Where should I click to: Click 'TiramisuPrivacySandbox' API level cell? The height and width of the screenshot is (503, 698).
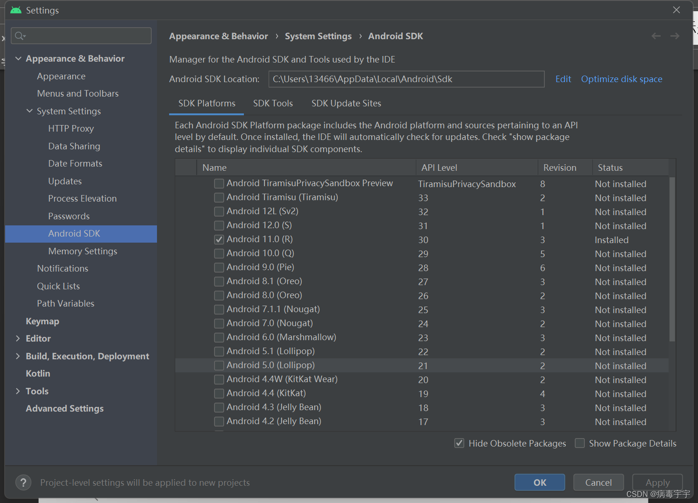467,184
